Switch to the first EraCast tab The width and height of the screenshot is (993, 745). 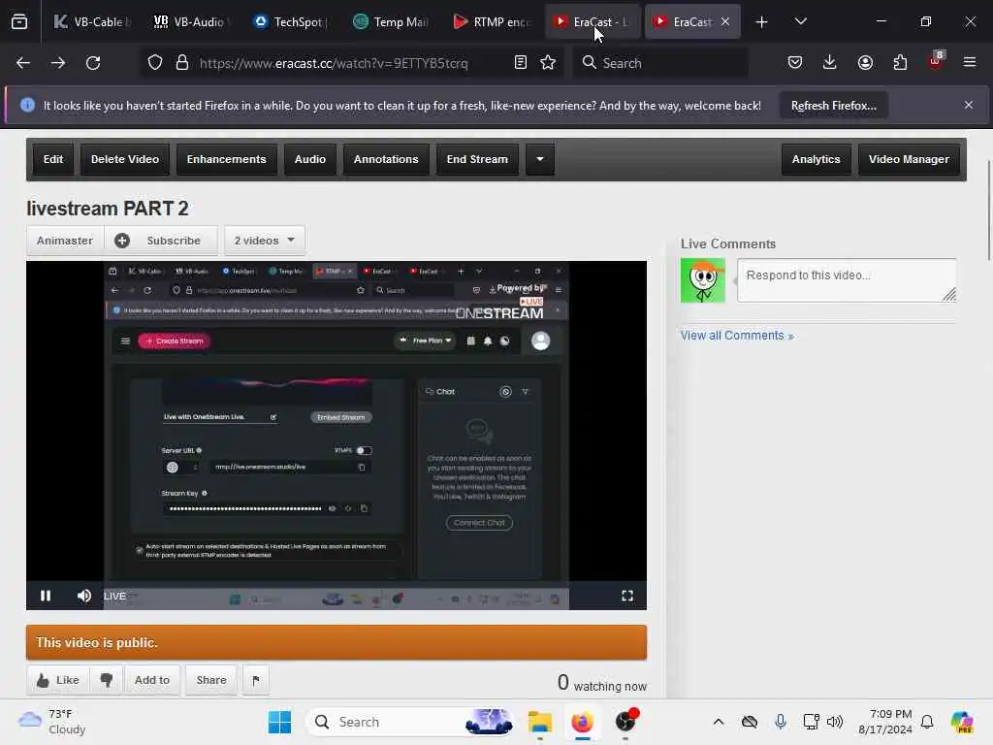pos(592,21)
